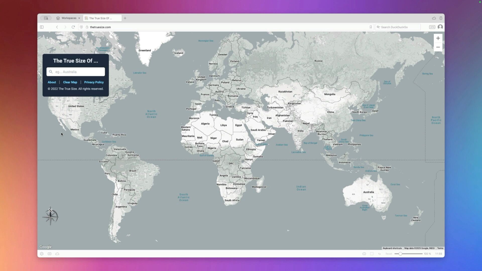Open closed tabs trash icon
Screen dimensions: 482x271
(441, 18)
